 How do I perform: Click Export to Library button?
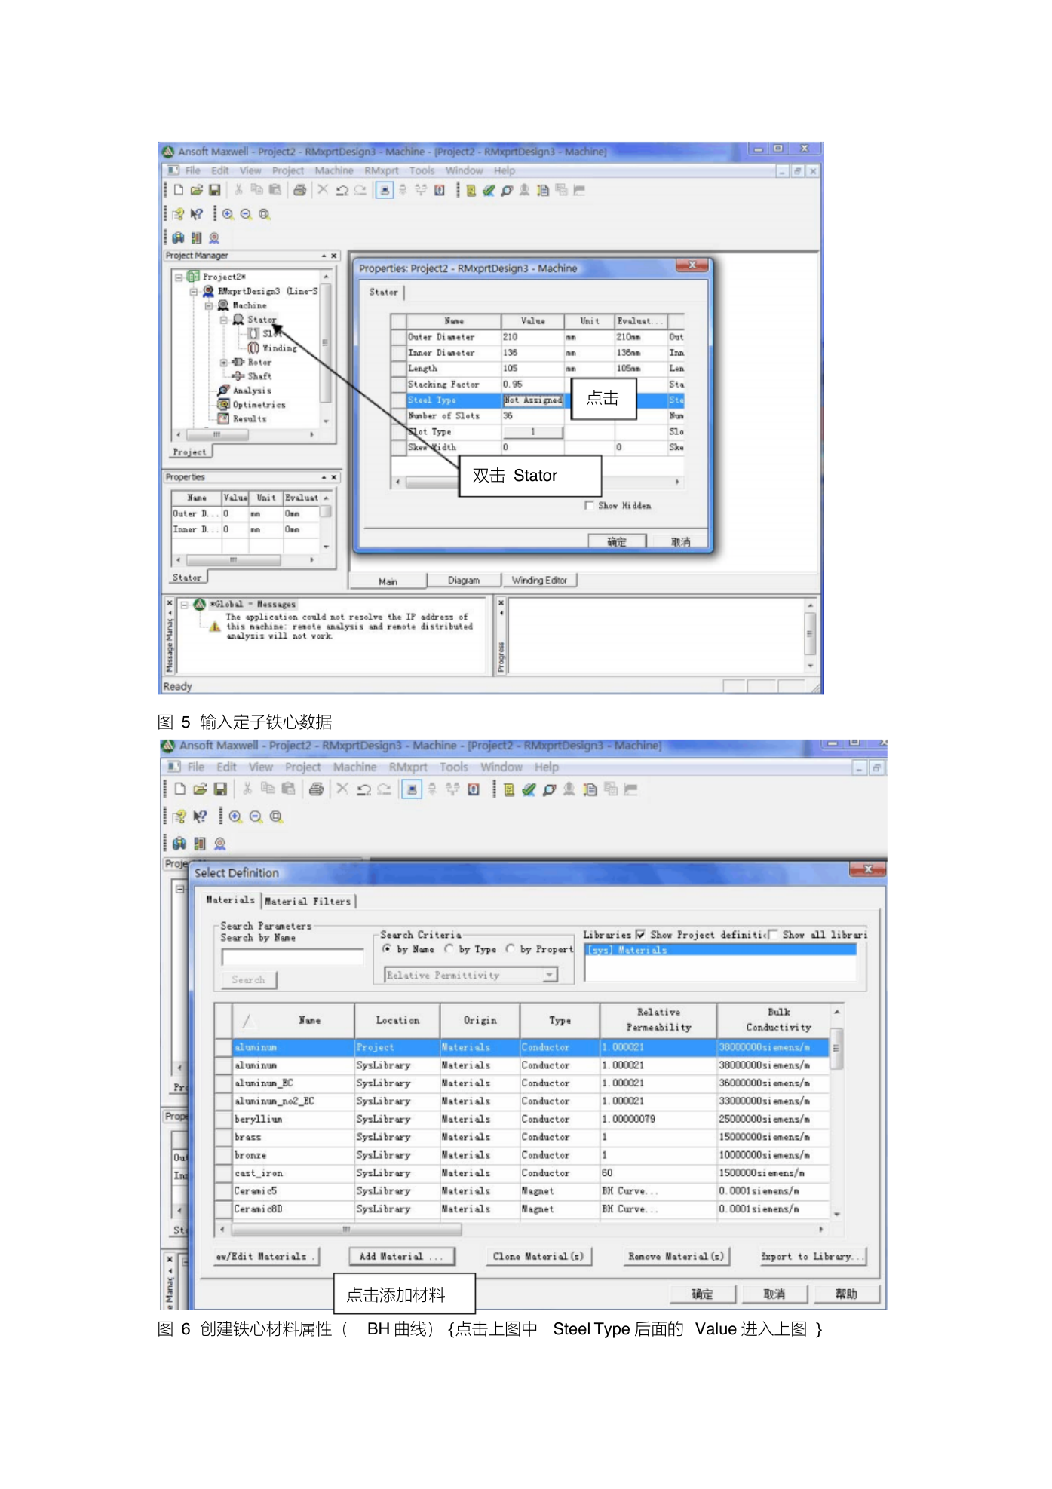point(813,1256)
